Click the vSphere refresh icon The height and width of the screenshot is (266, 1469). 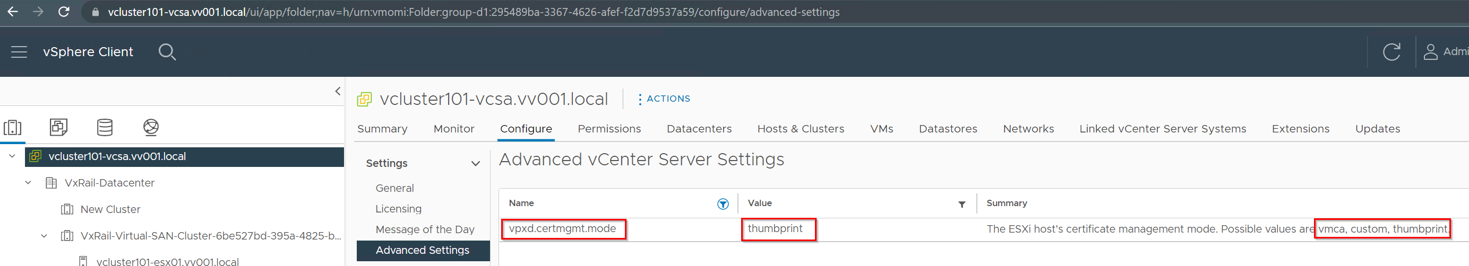tap(1391, 52)
